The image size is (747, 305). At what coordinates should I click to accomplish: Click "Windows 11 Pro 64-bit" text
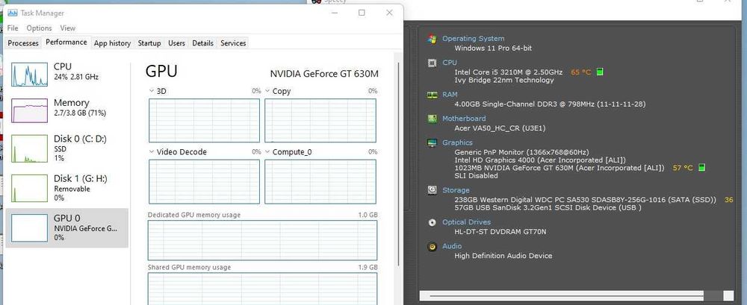pos(493,48)
